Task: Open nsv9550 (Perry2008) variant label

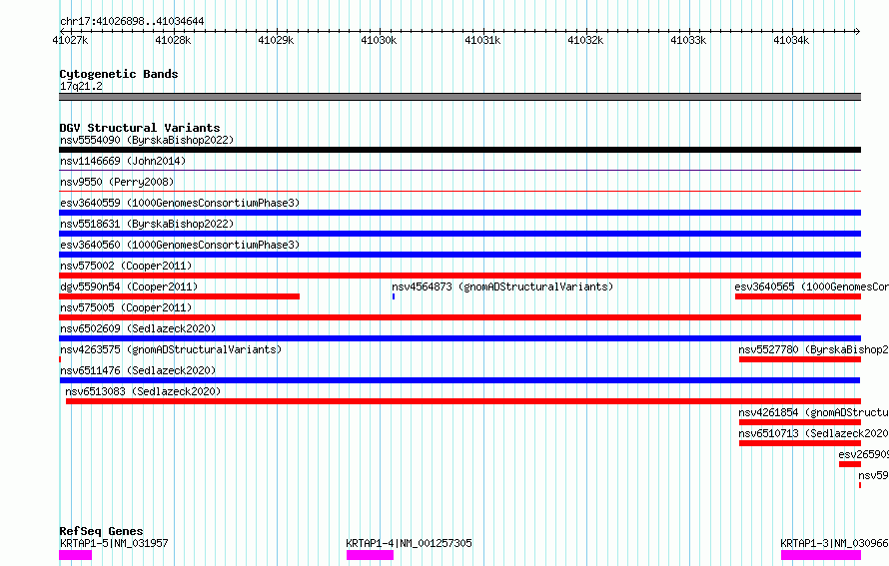Action: (117, 182)
